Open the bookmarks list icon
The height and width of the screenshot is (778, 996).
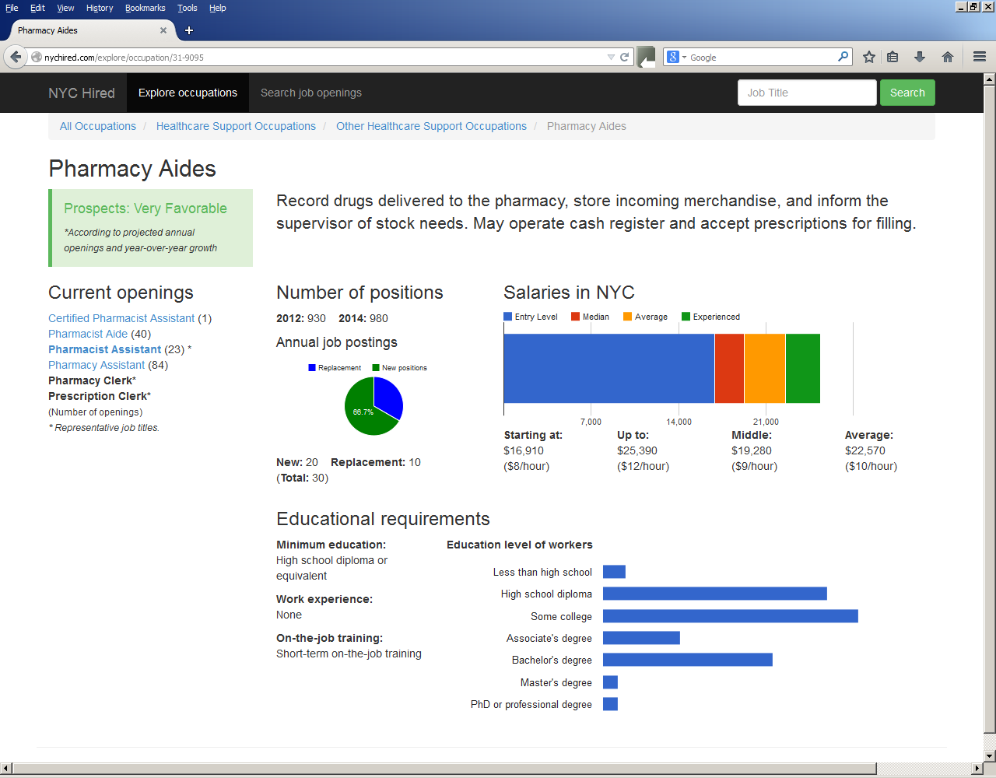893,57
